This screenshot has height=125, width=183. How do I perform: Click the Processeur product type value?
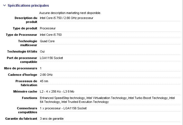tap(48, 28)
